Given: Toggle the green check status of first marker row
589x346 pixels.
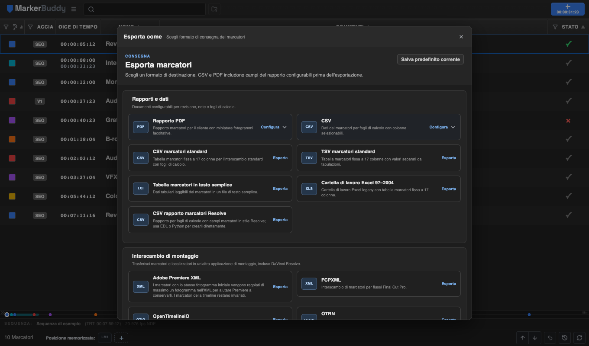Looking at the screenshot, I should 569,44.
